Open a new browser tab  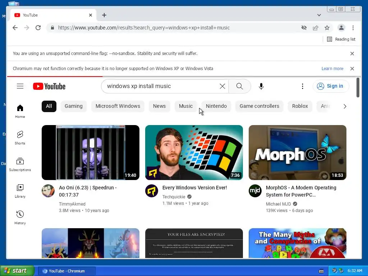[x=104, y=15]
